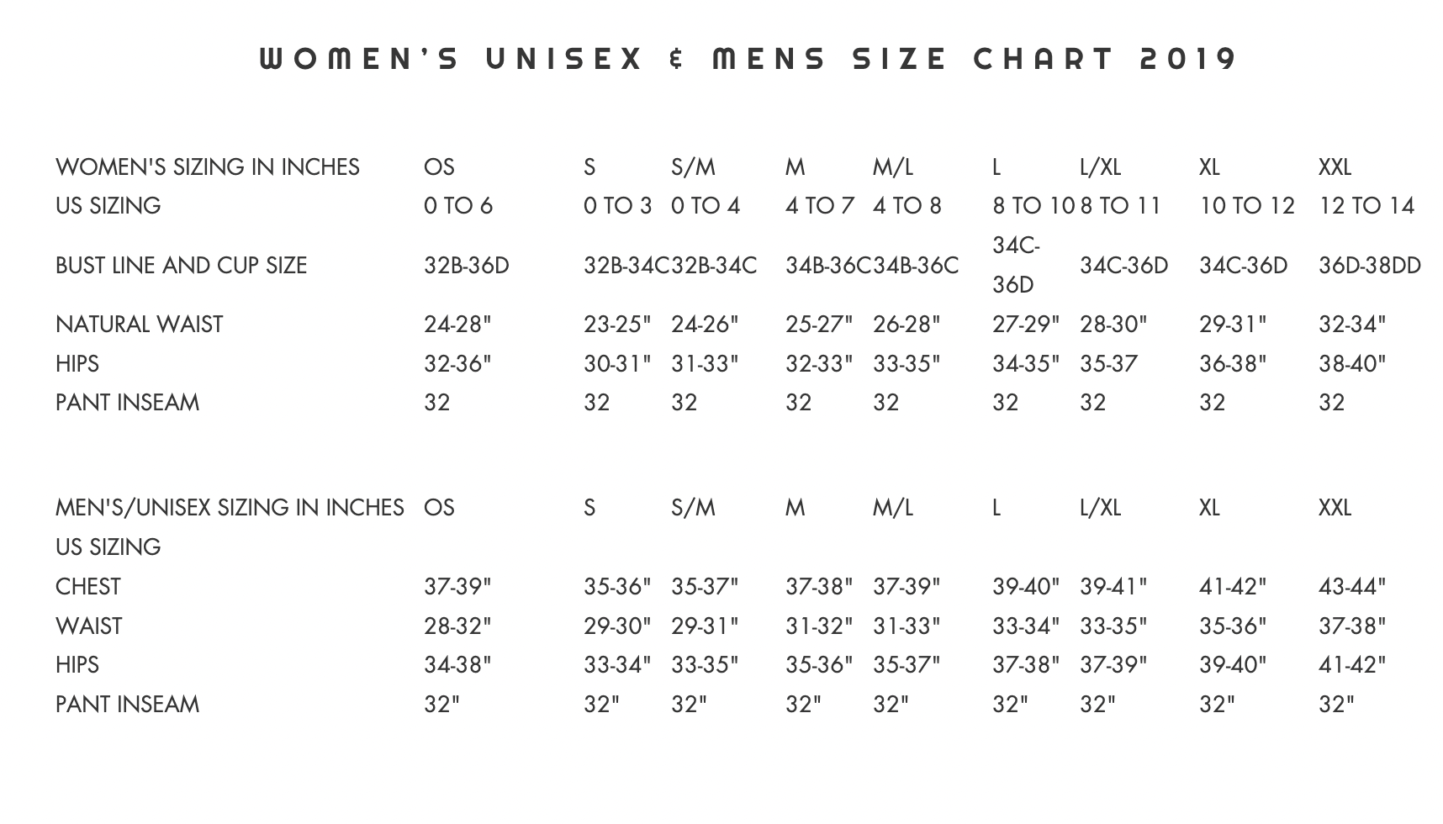The width and height of the screenshot is (1443, 824).
Task: Click the 10 TO 12 US sizing cell
Action: pos(1246,205)
